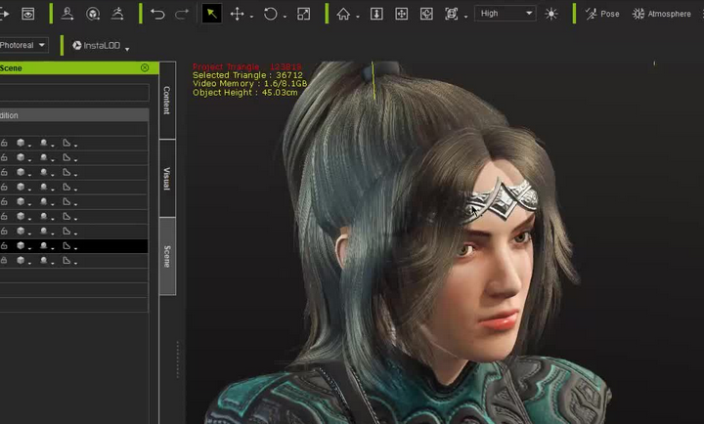Redo the last undone action
Screen dimensions: 704x424
click(x=182, y=14)
